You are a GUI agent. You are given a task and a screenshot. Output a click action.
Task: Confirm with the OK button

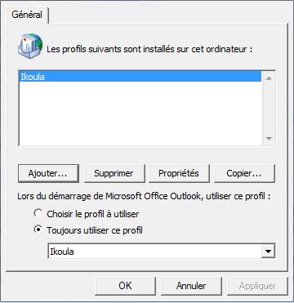(125, 286)
